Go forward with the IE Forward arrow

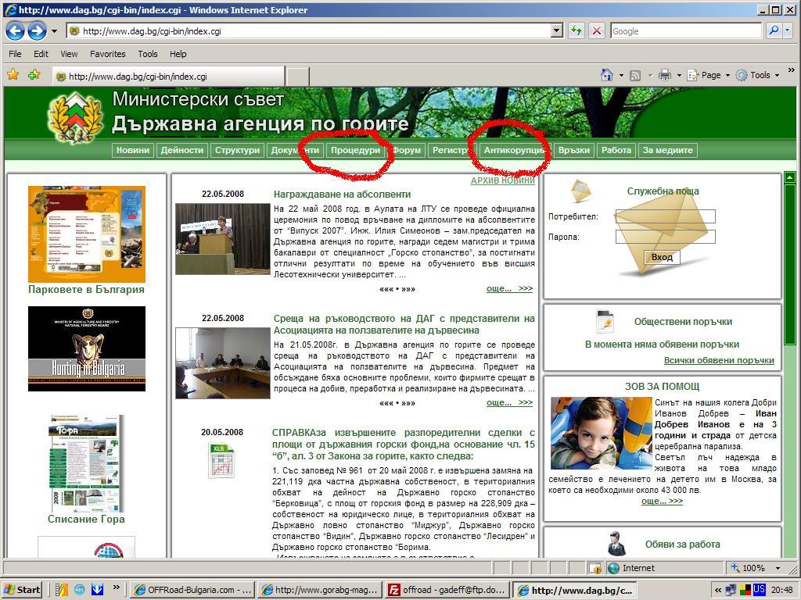tap(37, 31)
